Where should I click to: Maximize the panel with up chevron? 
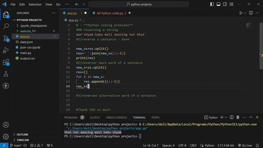click(251, 118)
